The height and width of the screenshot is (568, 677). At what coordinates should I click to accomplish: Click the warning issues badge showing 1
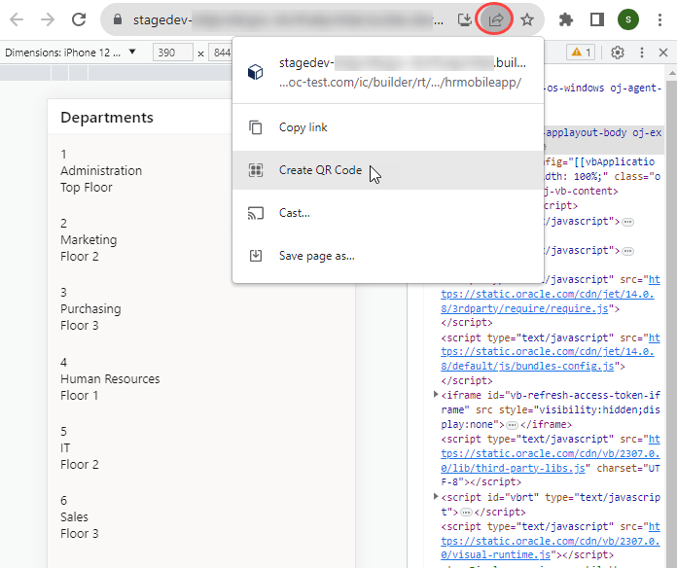pyautogui.click(x=581, y=53)
